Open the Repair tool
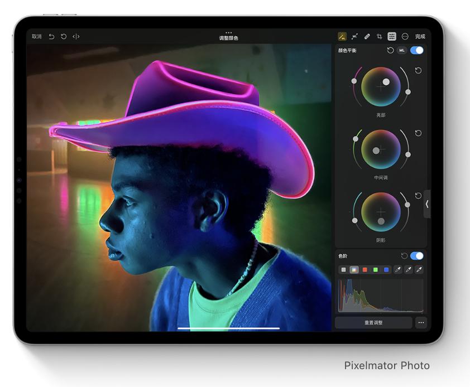The height and width of the screenshot is (387, 470). (x=367, y=36)
